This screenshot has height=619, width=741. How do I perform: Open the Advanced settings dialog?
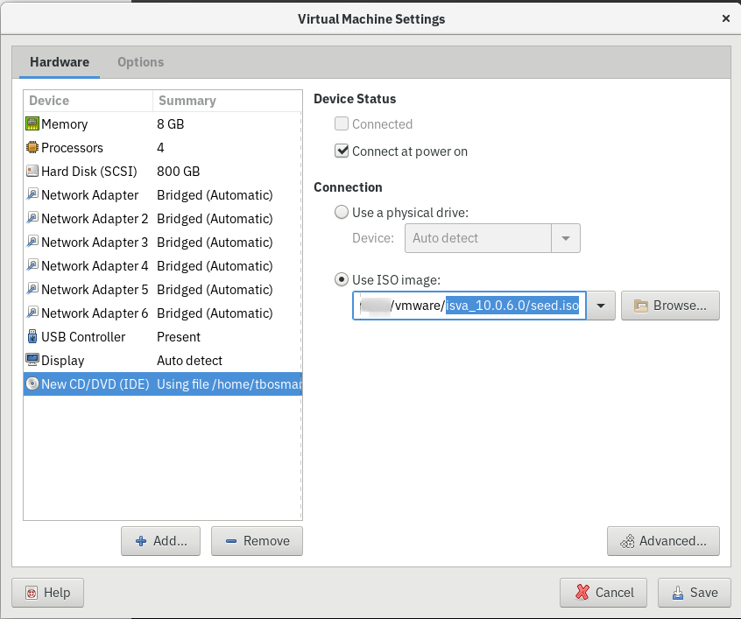tap(663, 541)
